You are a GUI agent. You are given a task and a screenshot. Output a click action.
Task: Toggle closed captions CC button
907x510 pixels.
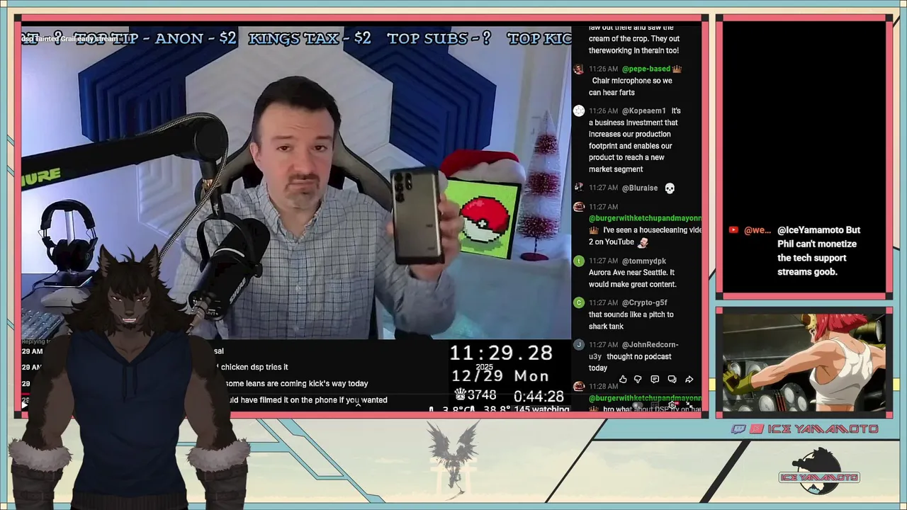(653, 405)
